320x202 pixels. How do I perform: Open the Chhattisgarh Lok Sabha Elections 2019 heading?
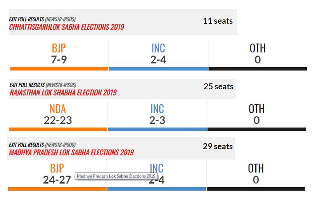point(67,27)
